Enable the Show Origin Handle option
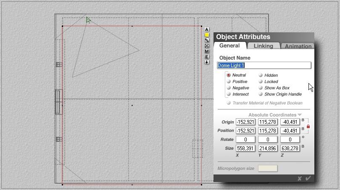340x190 pixels. pos(261,94)
